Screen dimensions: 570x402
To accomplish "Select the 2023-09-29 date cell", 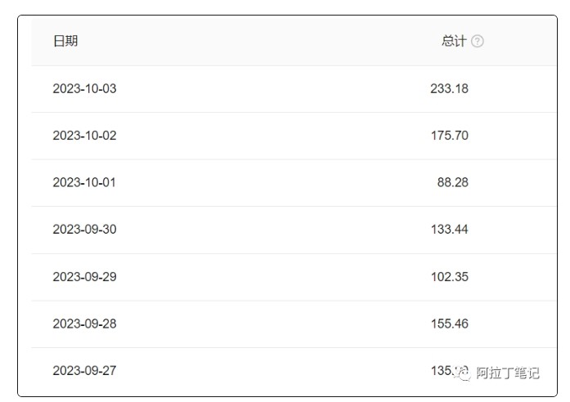I will [84, 277].
